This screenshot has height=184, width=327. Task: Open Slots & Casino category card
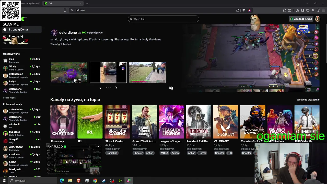[117, 122]
